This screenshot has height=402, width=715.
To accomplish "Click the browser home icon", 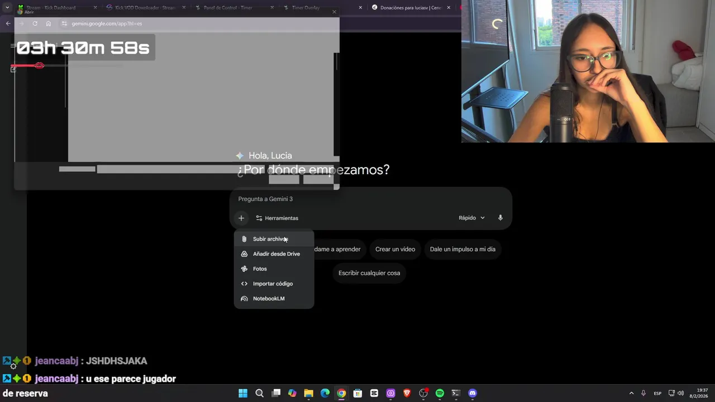I will [x=49, y=23].
